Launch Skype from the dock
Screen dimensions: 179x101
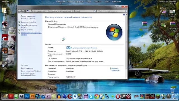pyautogui.click(x=91, y=97)
